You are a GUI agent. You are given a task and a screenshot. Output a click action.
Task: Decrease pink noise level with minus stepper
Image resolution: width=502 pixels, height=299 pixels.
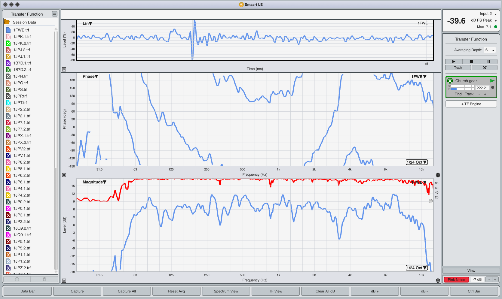tap(489, 279)
